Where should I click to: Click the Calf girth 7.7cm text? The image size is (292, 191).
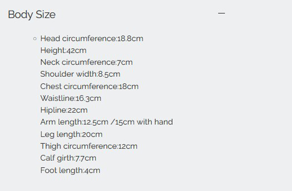pos(68,158)
